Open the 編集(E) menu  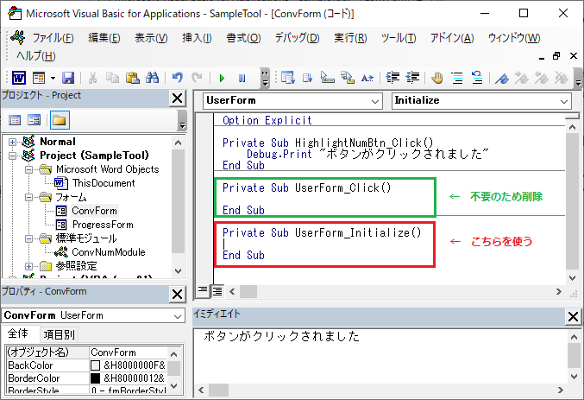(104, 38)
